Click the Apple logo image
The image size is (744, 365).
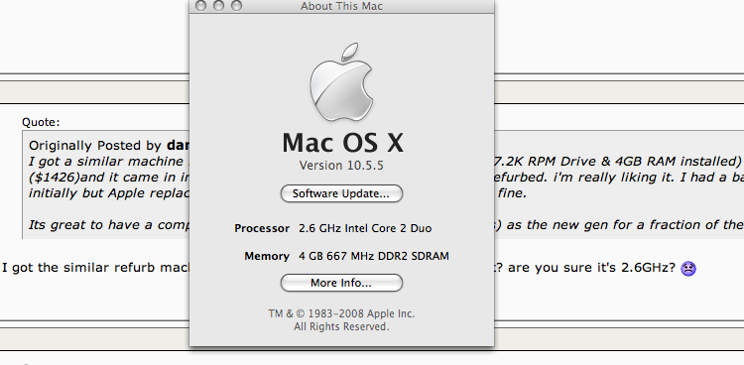tap(341, 82)
